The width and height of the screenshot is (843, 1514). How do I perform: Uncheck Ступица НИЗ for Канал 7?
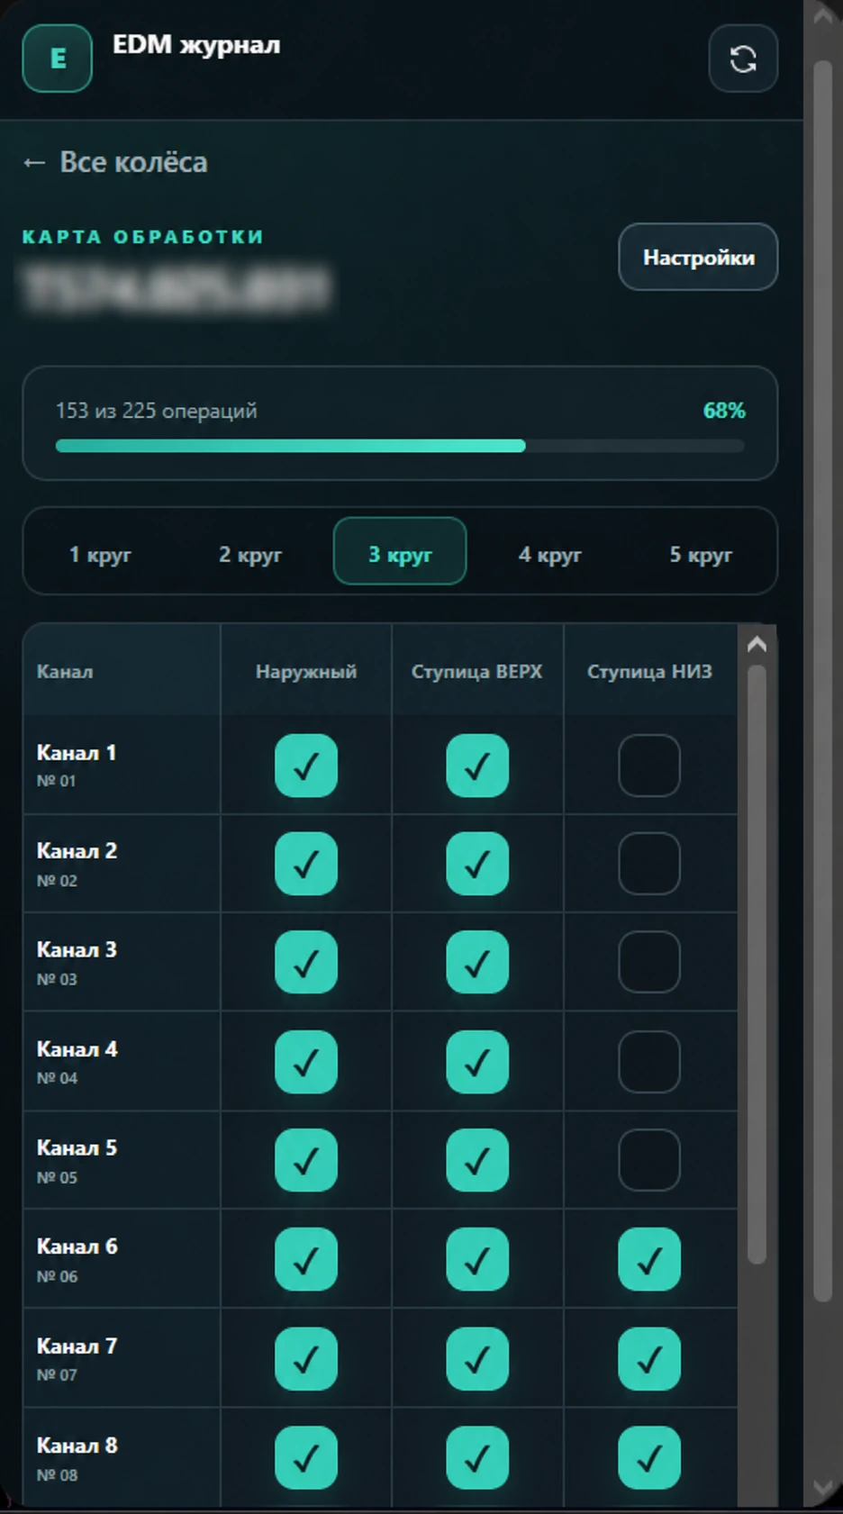649,1358
